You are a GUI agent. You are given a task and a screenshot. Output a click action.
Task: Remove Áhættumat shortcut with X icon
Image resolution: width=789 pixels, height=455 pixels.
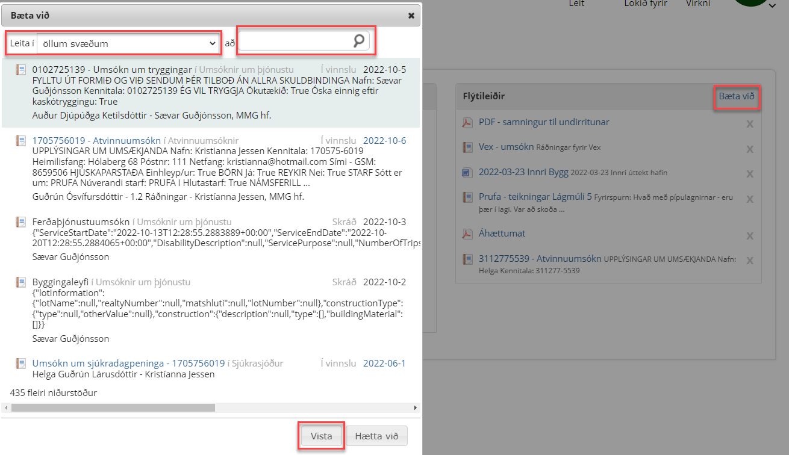tap(750, 236)
